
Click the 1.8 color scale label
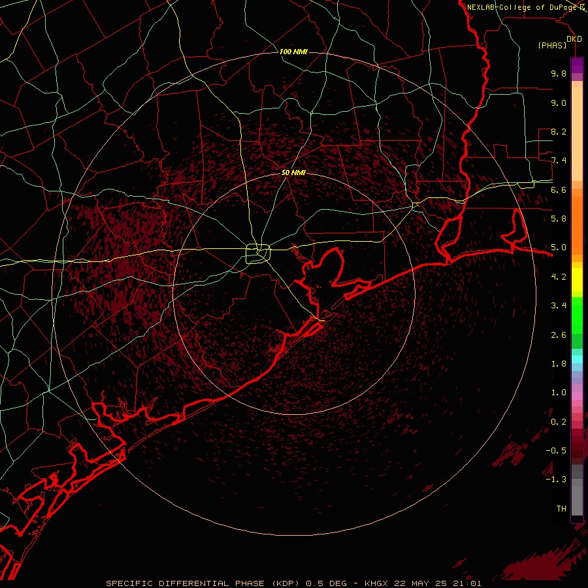pos(559,364)
